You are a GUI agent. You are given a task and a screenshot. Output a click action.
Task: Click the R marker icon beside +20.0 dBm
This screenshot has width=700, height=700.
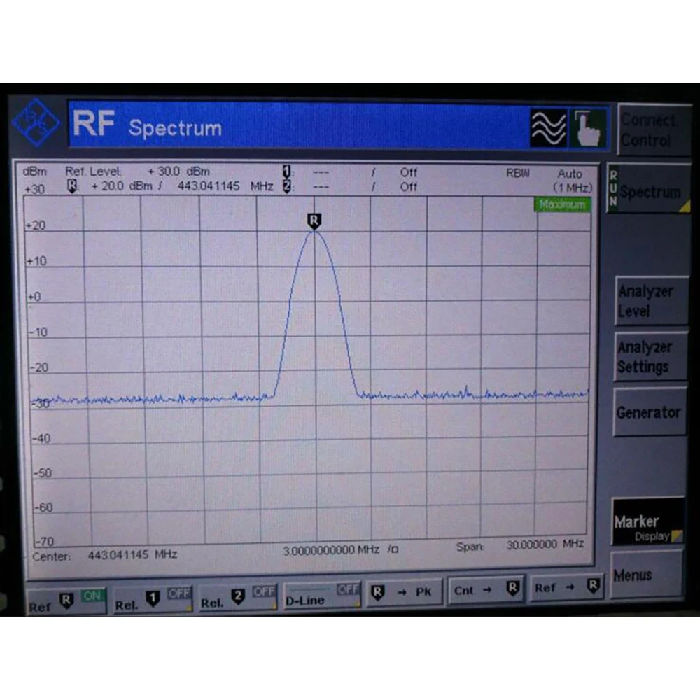[72, 185]
